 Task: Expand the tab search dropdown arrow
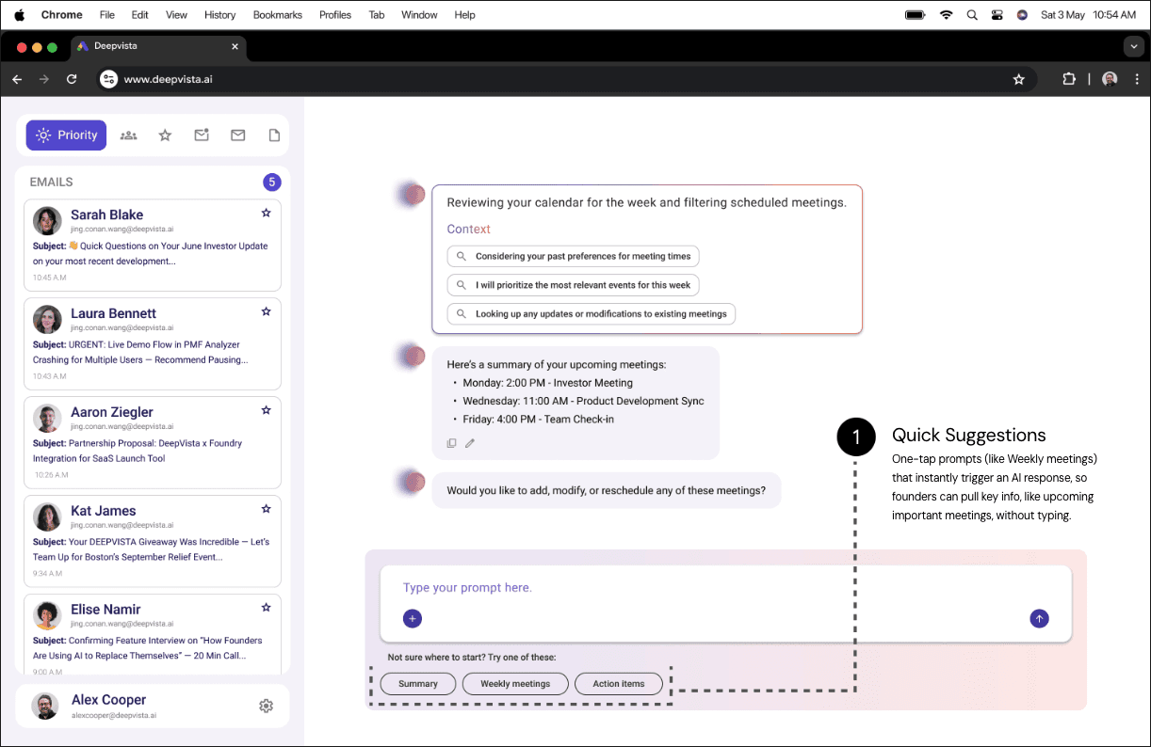1133,46
